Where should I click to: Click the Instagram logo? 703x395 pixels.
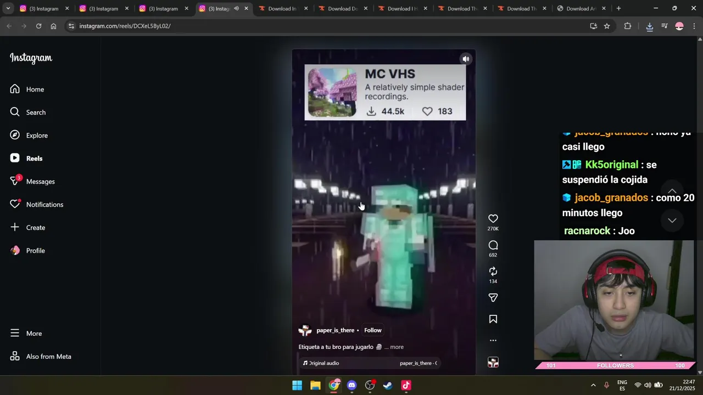click(31, 58)
